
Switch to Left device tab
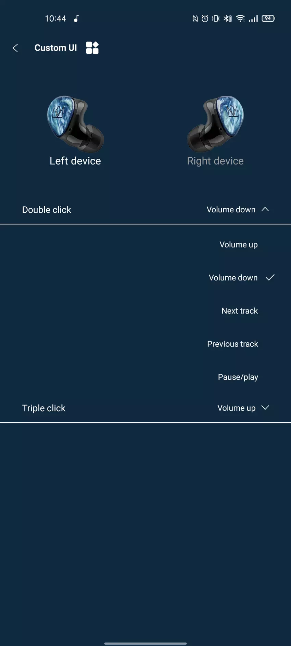(75, 161)
